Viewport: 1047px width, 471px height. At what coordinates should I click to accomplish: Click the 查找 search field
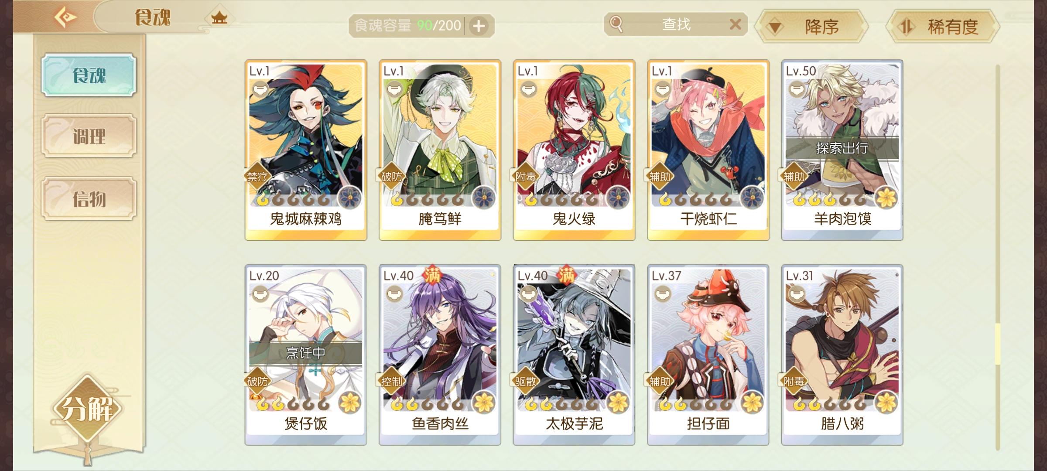tap(676, 24)
